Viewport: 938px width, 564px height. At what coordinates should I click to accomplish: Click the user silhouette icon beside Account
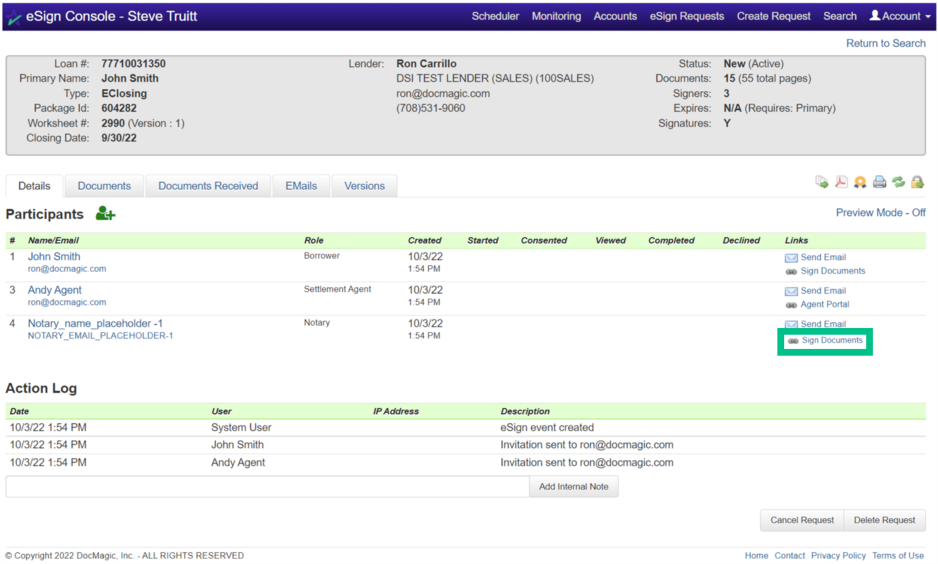click(x=874, y=15)
